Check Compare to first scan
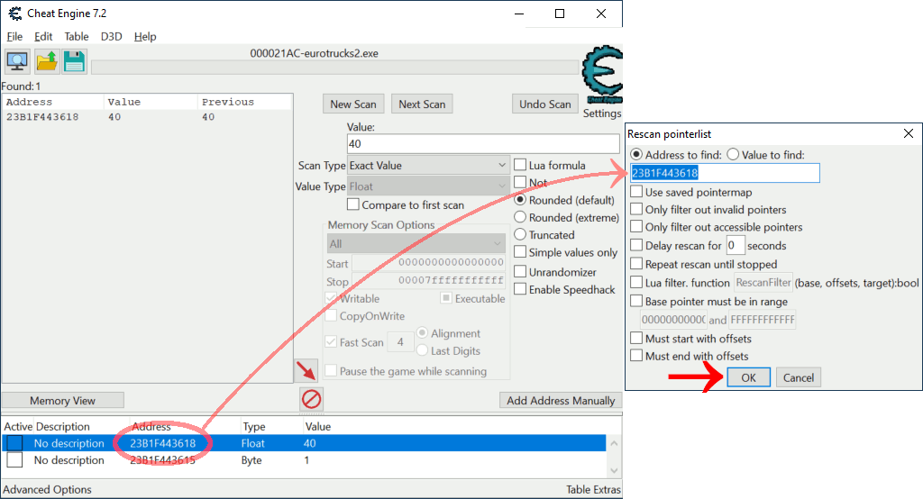Viewport: 923px width, 499px height. 353,204
